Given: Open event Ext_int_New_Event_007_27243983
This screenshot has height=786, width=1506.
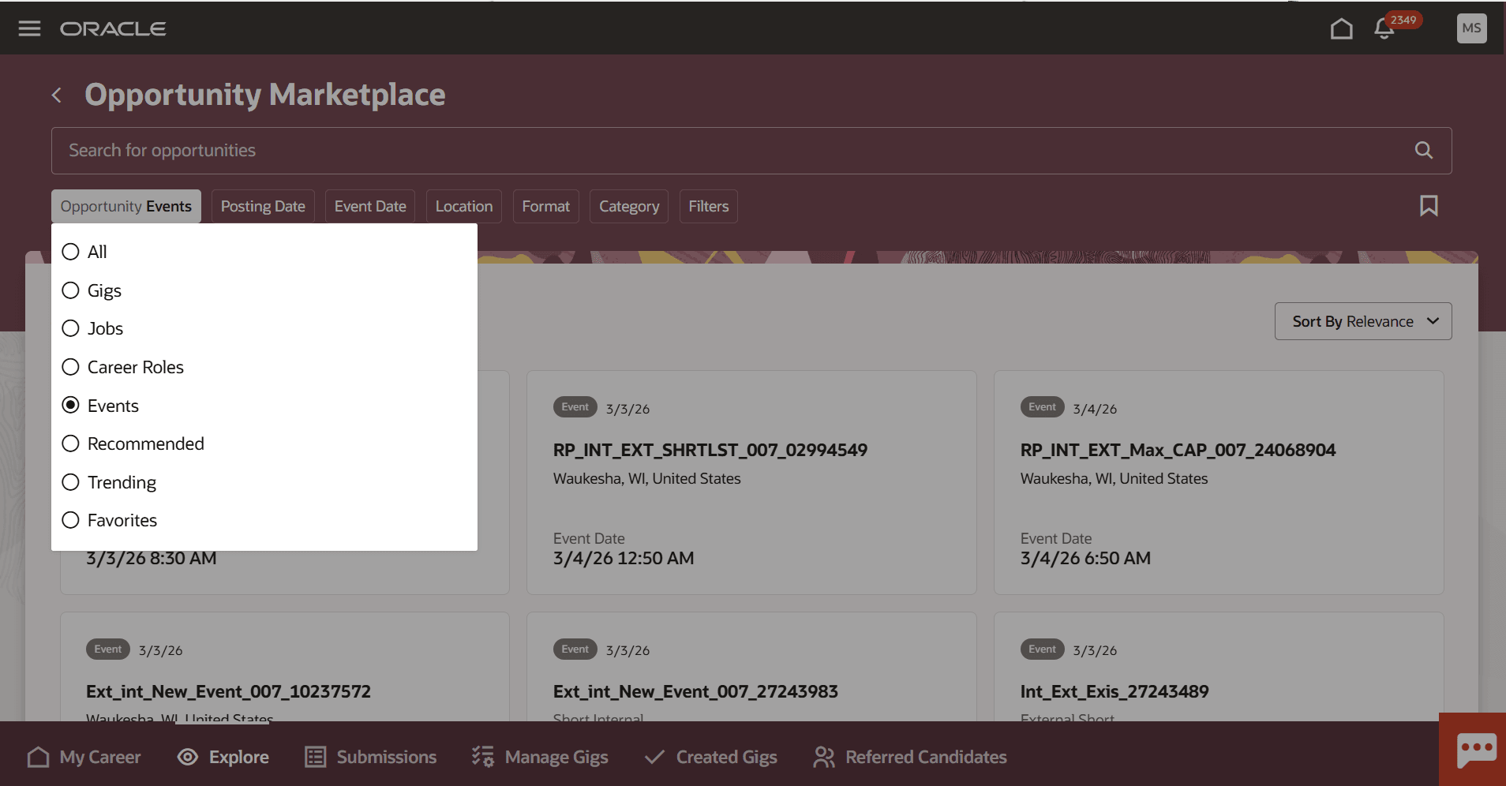Looking at the screenshot, I should 695,691.
